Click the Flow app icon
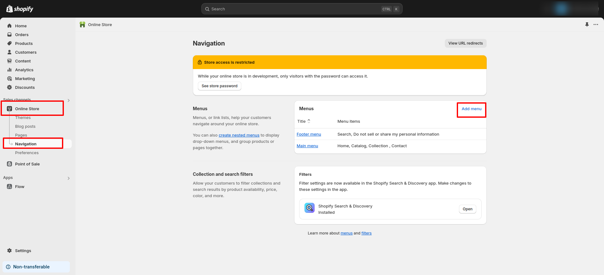 [9, 186]
